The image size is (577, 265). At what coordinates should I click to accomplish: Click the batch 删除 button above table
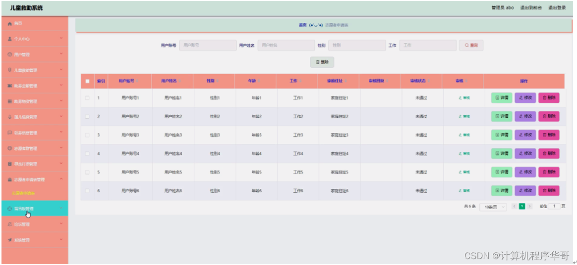(x=322, y=62)
